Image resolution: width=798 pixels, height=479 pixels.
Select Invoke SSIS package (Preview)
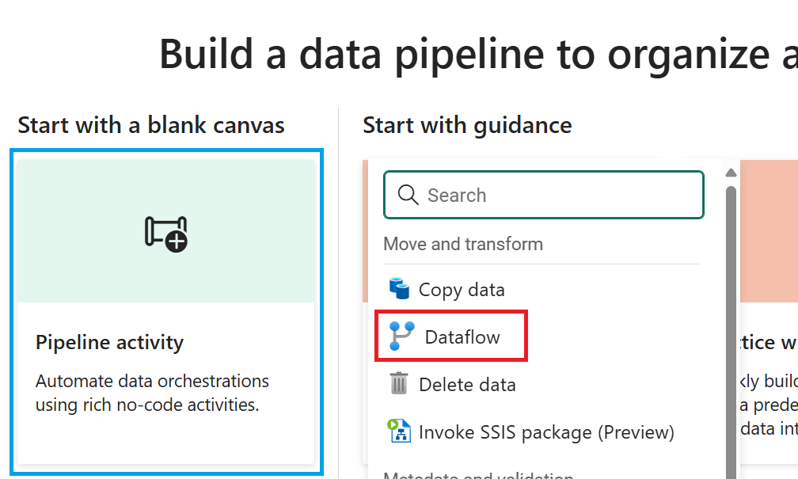[546, 431]
